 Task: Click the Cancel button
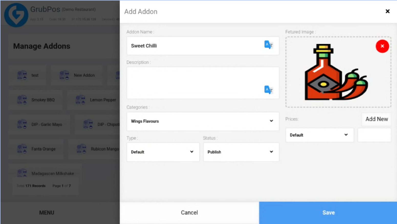coord(189,212)
